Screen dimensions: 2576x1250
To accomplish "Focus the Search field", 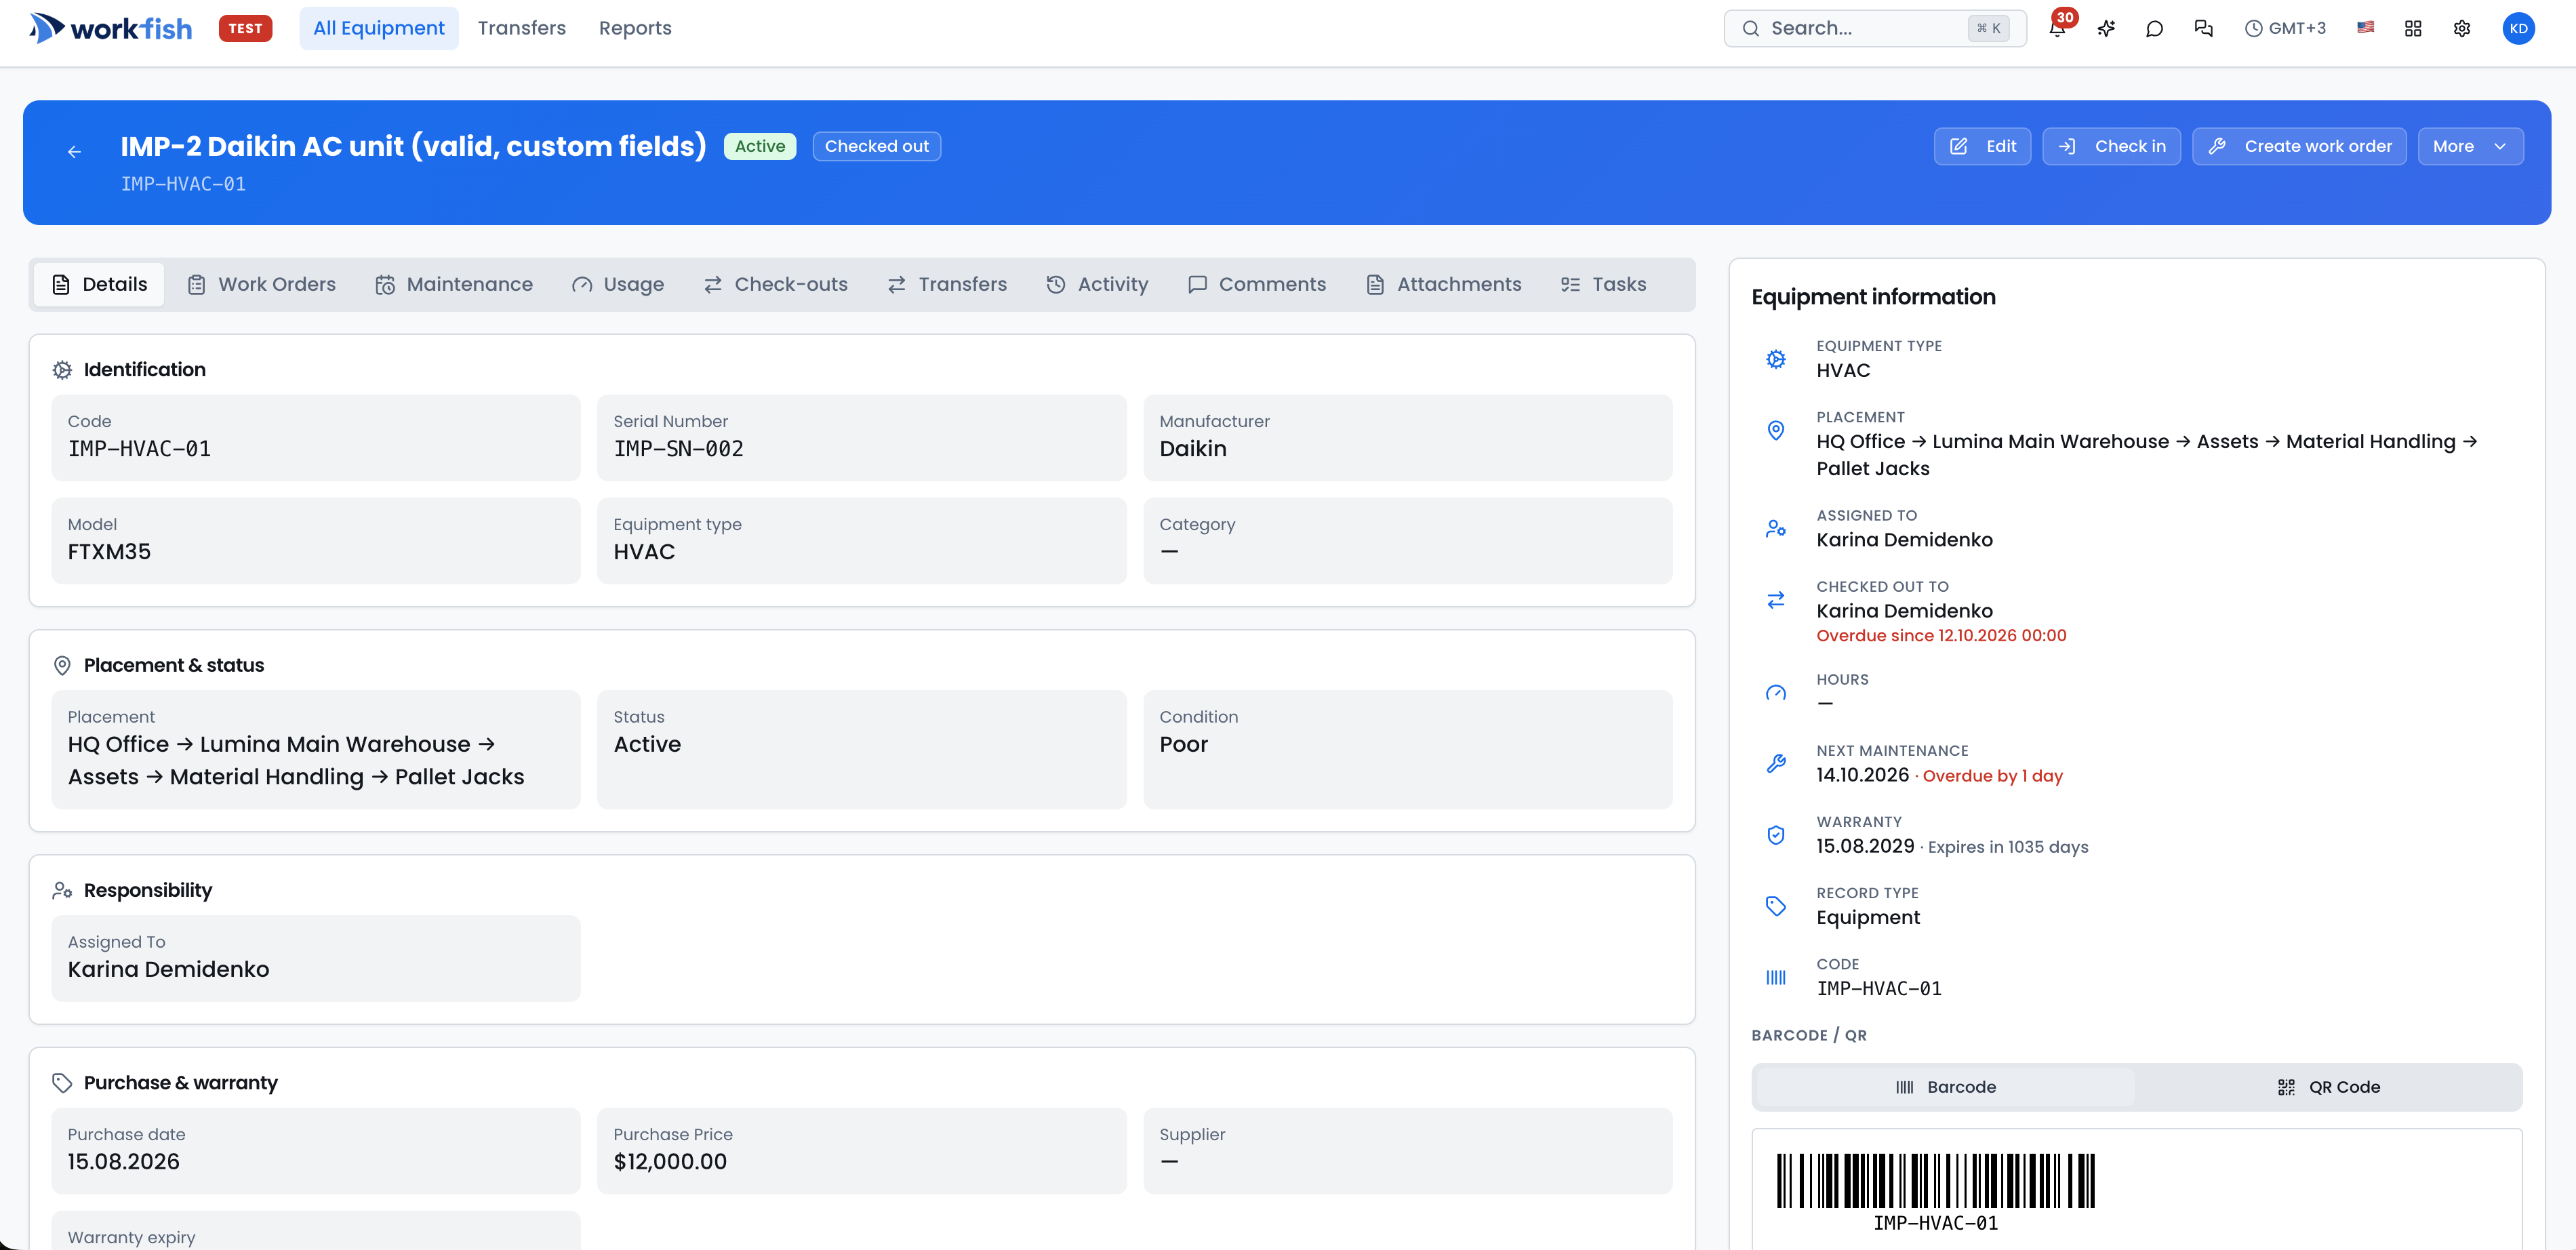I will coord(1875,28).
